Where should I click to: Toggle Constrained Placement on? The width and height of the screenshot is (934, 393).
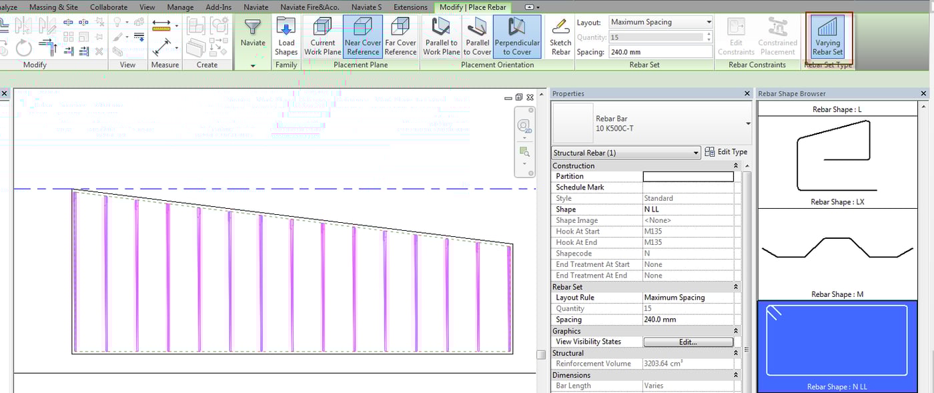pos(777,36)
